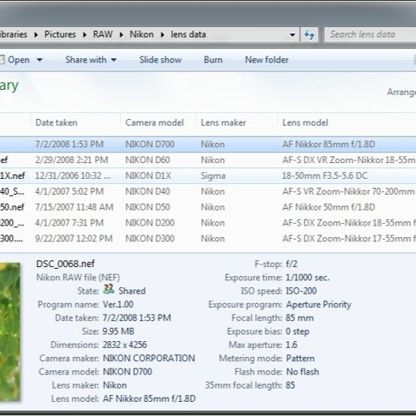Select the Sigma 18-50mm F3.5-5.6 DC row

[208, 176]
